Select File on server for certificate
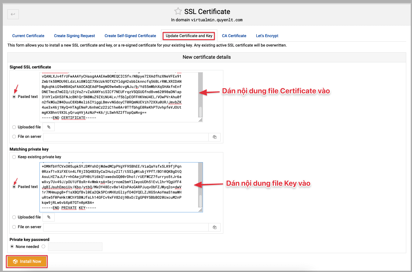Viewport: 412px width, 272px height. tap(14, 137)
